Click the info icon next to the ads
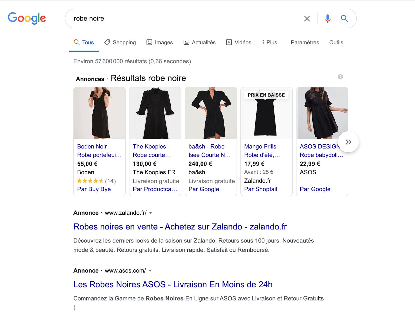 (341, 77)
